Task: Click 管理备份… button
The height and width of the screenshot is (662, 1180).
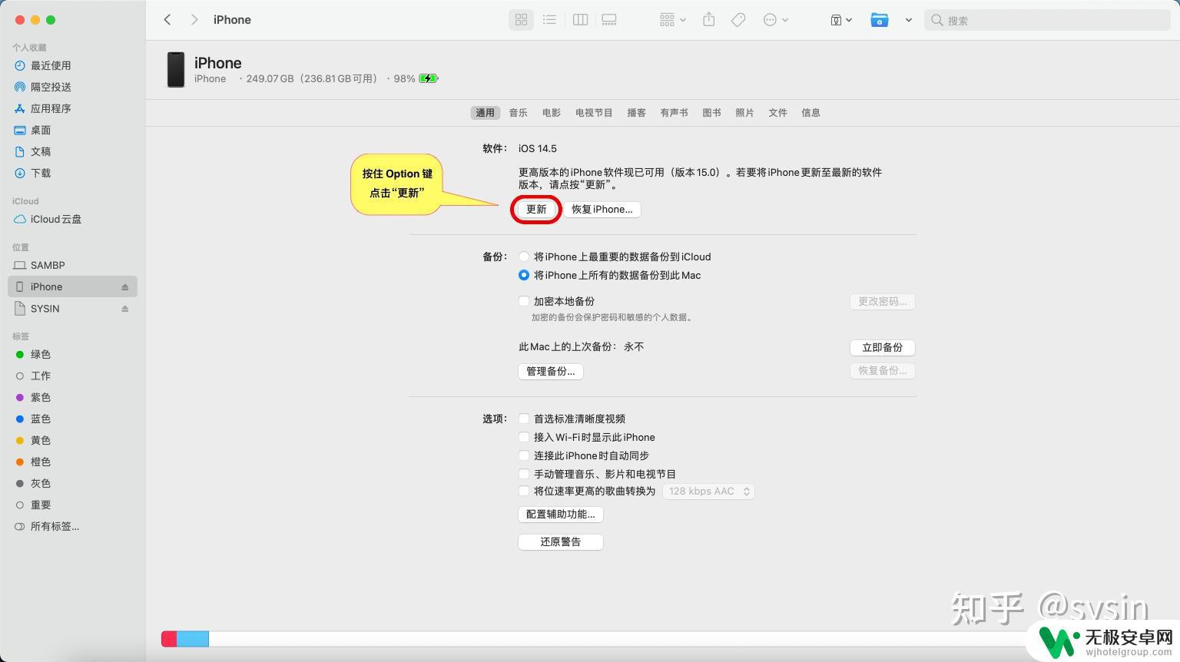Action: (x=551, y=372)
